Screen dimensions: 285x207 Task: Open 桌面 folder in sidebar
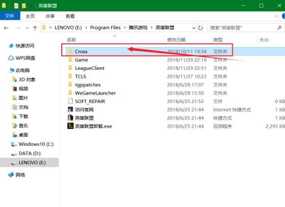(23, 135)
